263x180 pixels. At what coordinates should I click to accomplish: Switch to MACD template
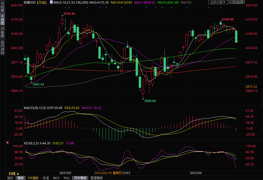coord(56,178)
